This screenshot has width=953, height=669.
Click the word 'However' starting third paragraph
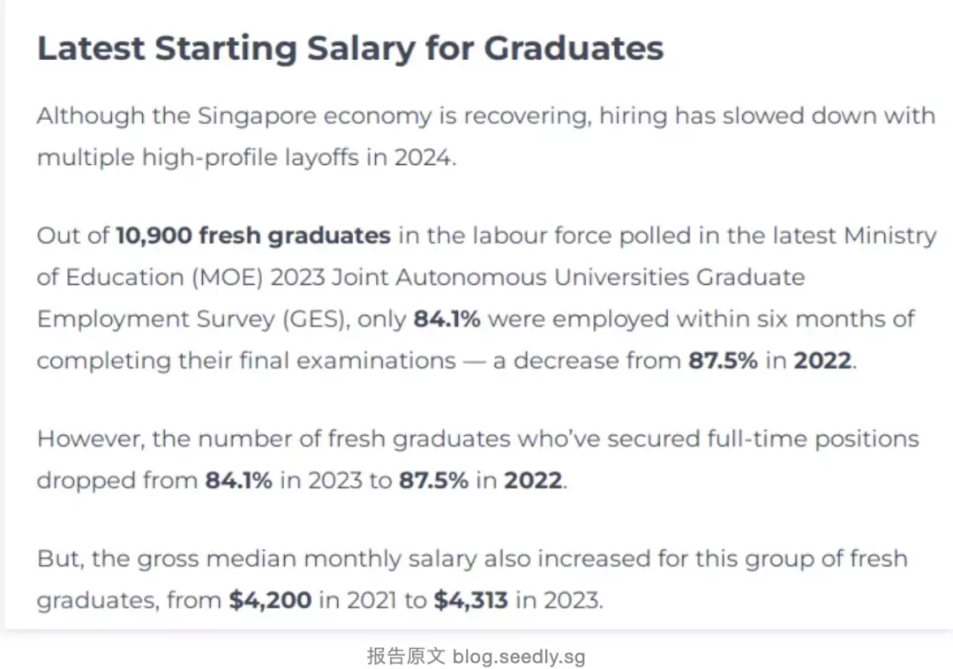[x=89, y=440]
